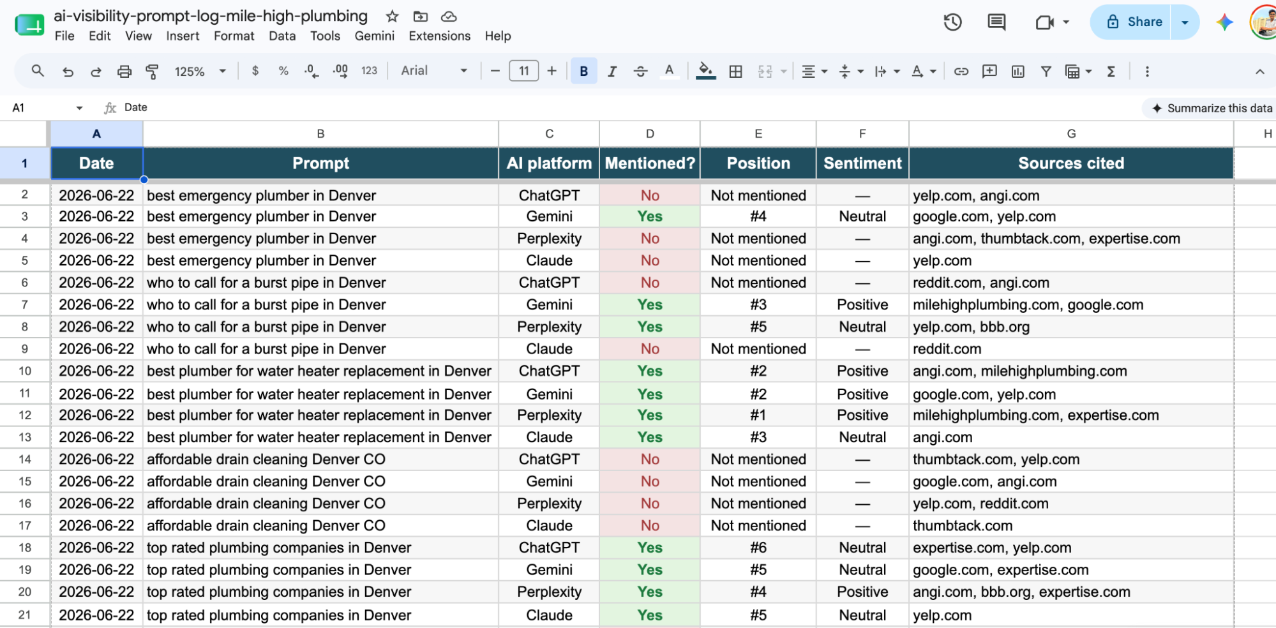Image resolution: width=1276 pixels, height=628 pixels.
Task: Open the Google Sheets home icon
Action: [29, 25]
